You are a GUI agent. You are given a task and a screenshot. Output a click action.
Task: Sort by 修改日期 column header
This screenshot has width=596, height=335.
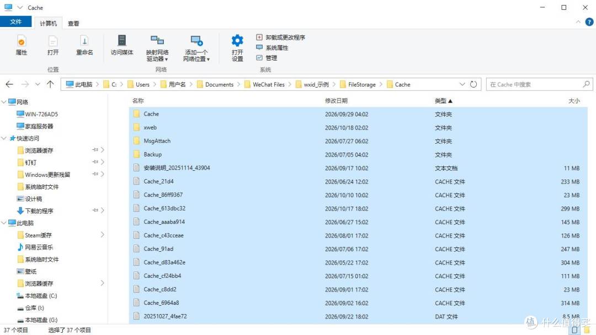pyautogui.click(x=336, y=100)
